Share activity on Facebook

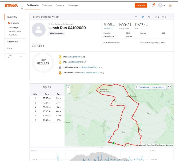pyautogui.click(x=136, y=17)
